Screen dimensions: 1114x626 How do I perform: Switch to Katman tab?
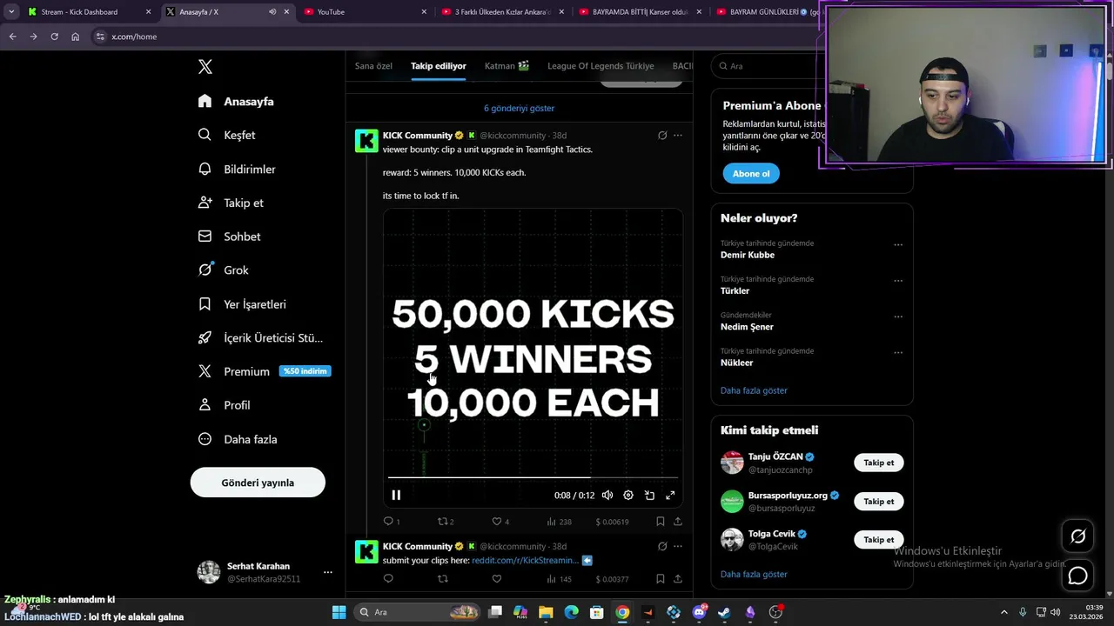(507, 66)
